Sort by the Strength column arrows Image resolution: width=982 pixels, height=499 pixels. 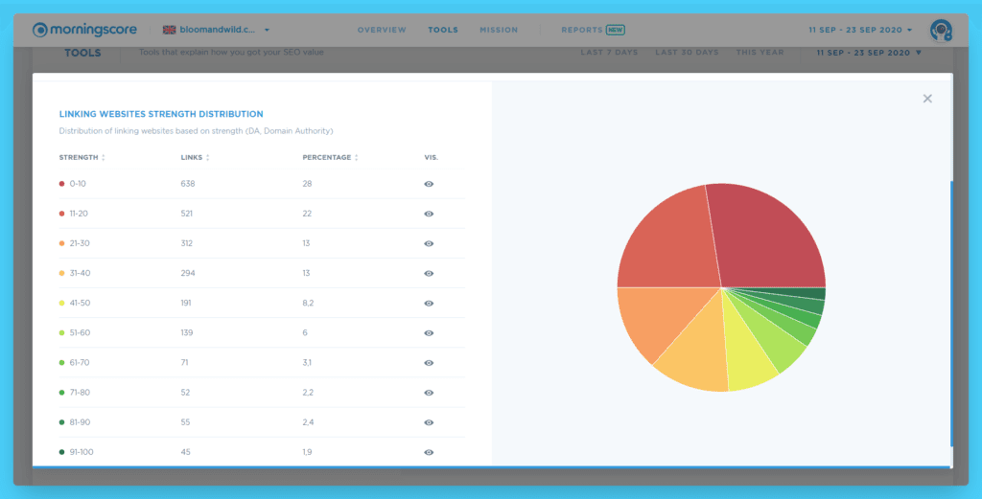click(x=104, y=158)
